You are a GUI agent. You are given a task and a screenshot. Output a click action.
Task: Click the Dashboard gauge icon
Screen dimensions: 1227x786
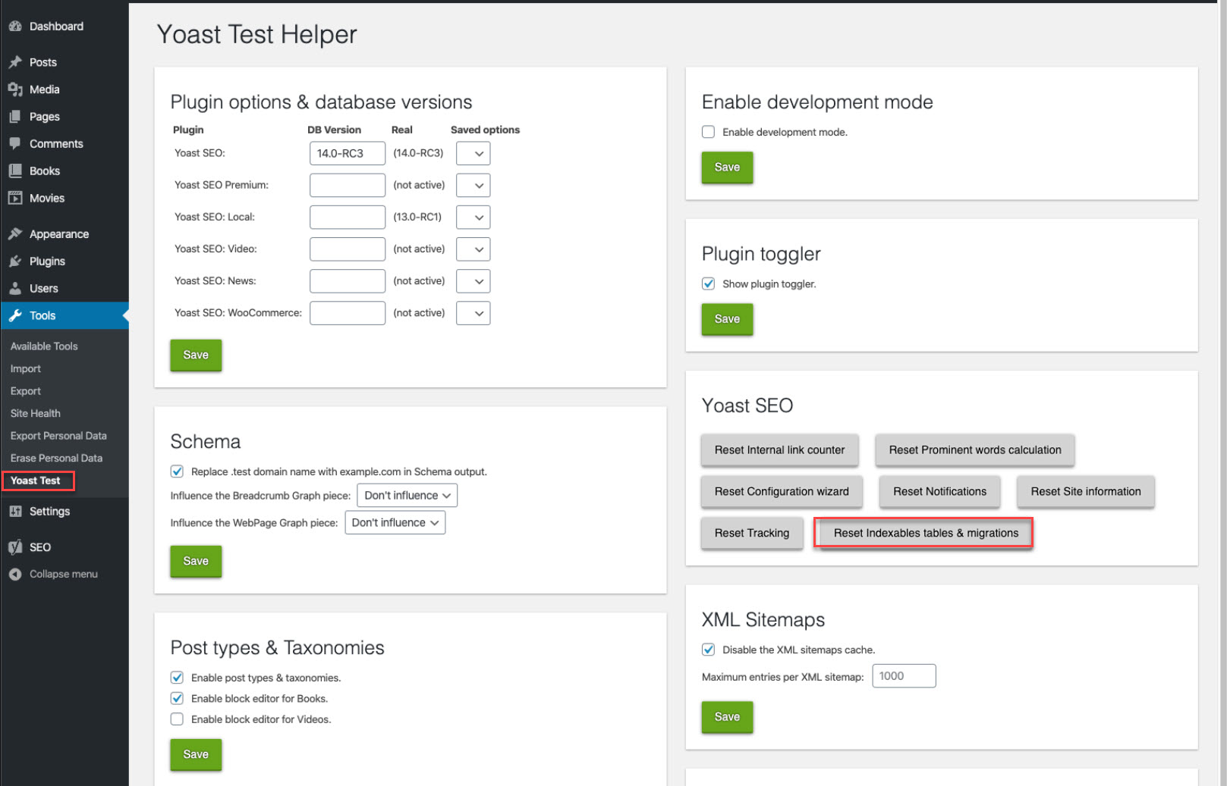coord(15,26)
